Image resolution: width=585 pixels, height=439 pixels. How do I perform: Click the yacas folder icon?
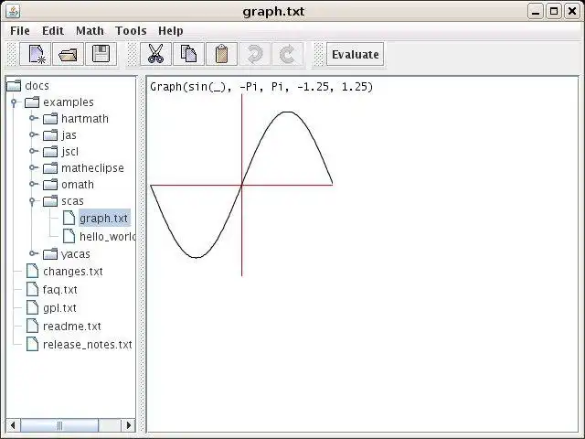point(50,254)
